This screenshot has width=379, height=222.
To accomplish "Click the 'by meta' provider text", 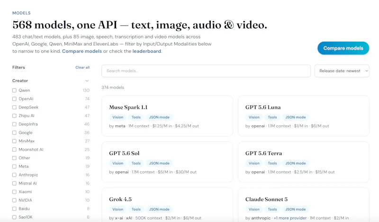I will (117, 126).
